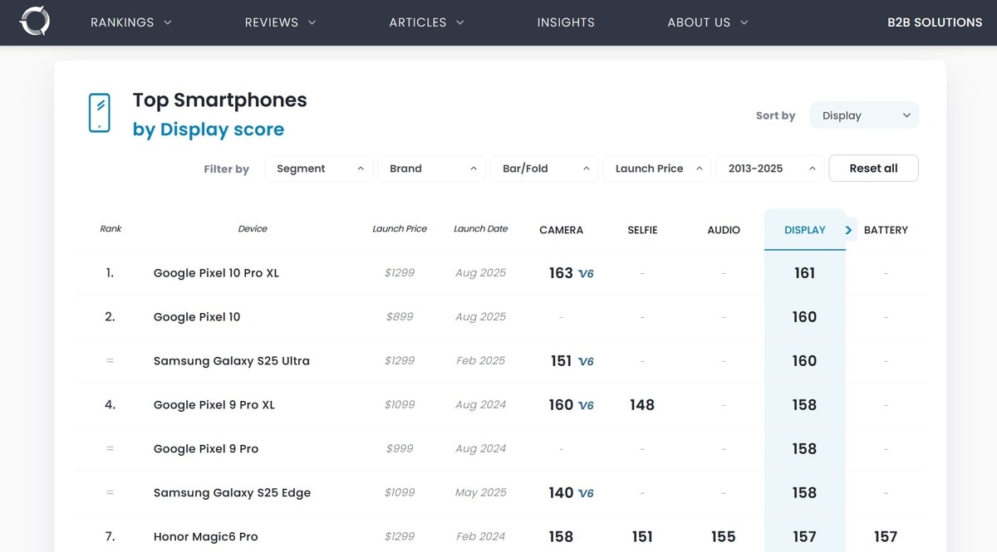The image size is (997, 552).
Task: Open Google Pixel 10 device link
Action: click(197, 317)
